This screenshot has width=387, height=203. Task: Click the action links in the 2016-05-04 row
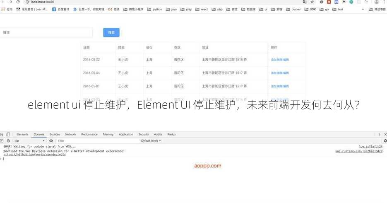[x=280, y=73]
